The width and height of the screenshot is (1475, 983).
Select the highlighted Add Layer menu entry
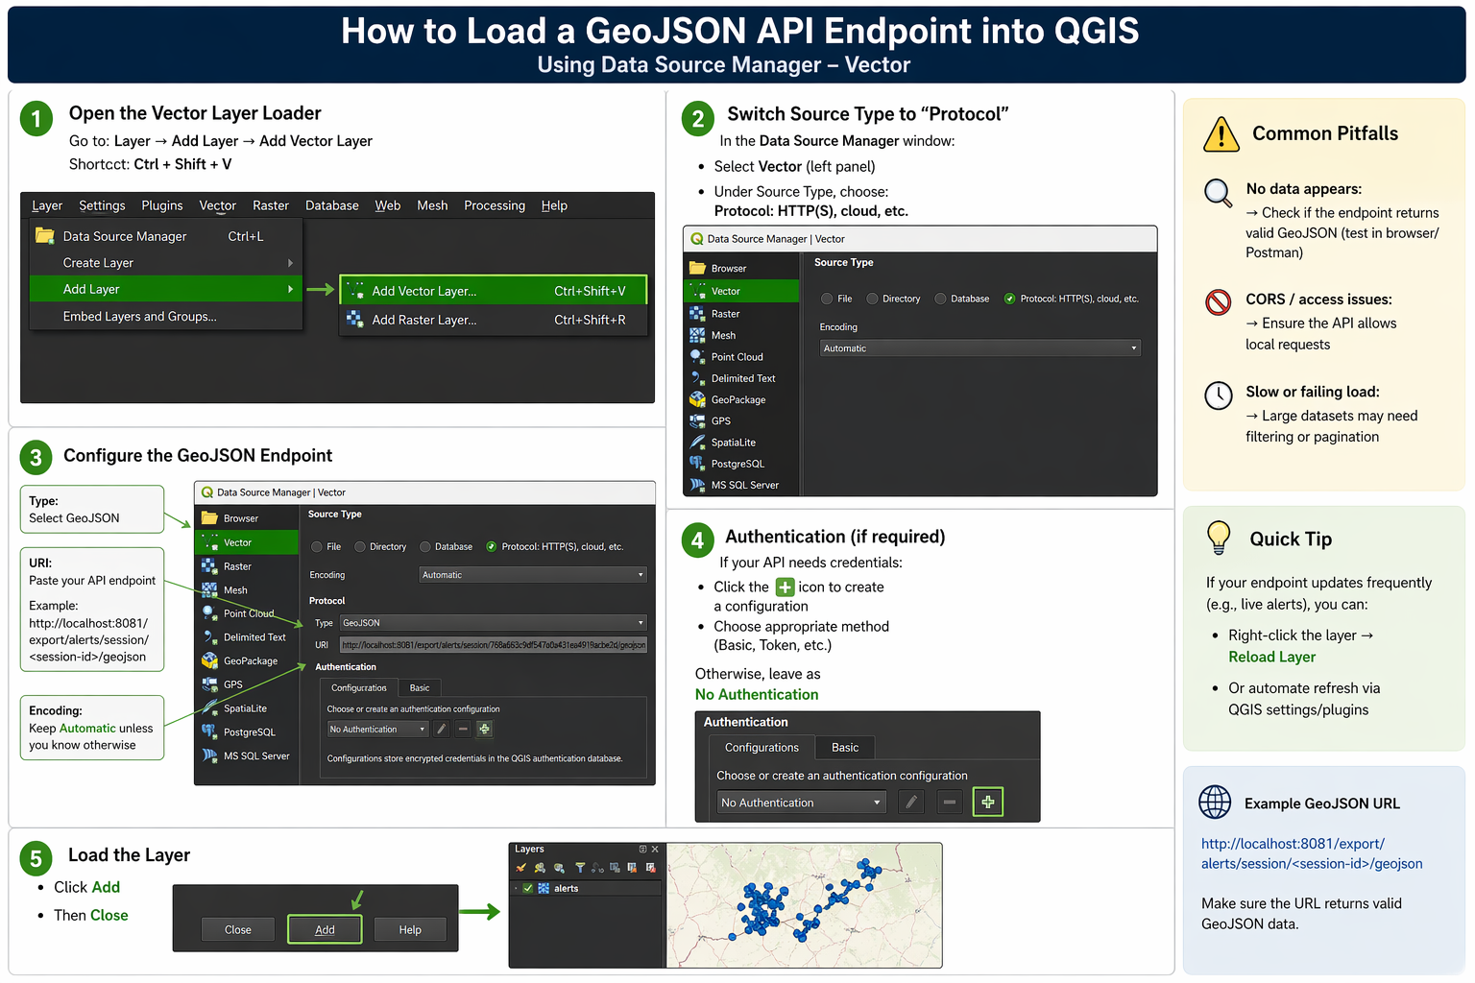coord(166,289)
